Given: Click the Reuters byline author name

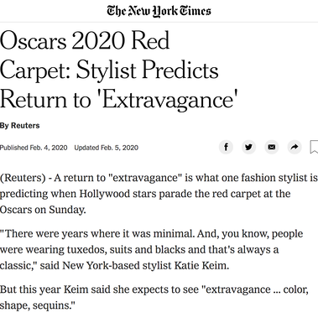Looking at the screenshot, I should click(25, 126).
